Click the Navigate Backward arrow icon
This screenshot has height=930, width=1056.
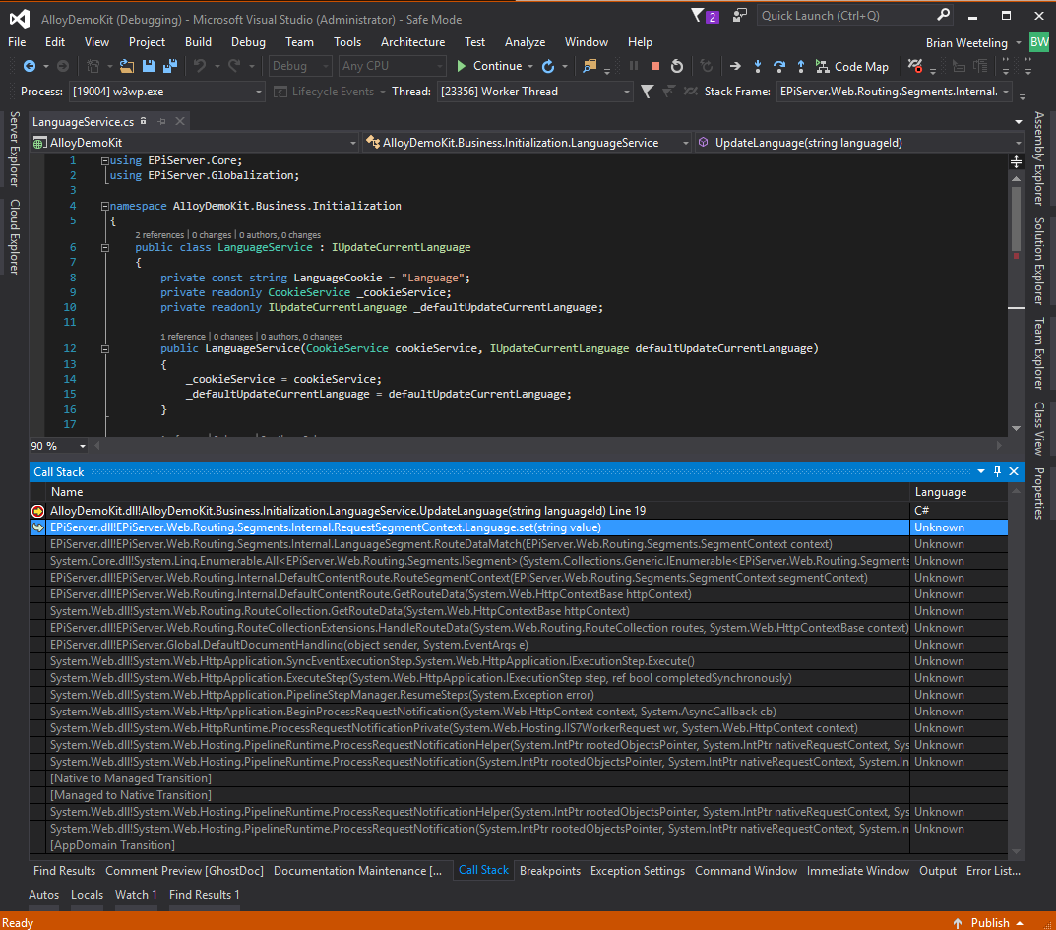29,66
